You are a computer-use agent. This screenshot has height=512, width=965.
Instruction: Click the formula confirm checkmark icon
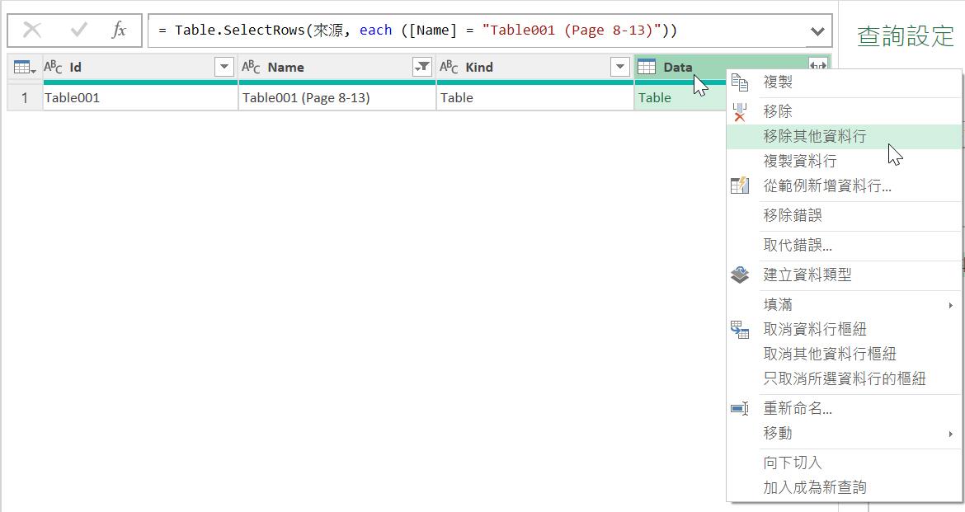[79, 31]
